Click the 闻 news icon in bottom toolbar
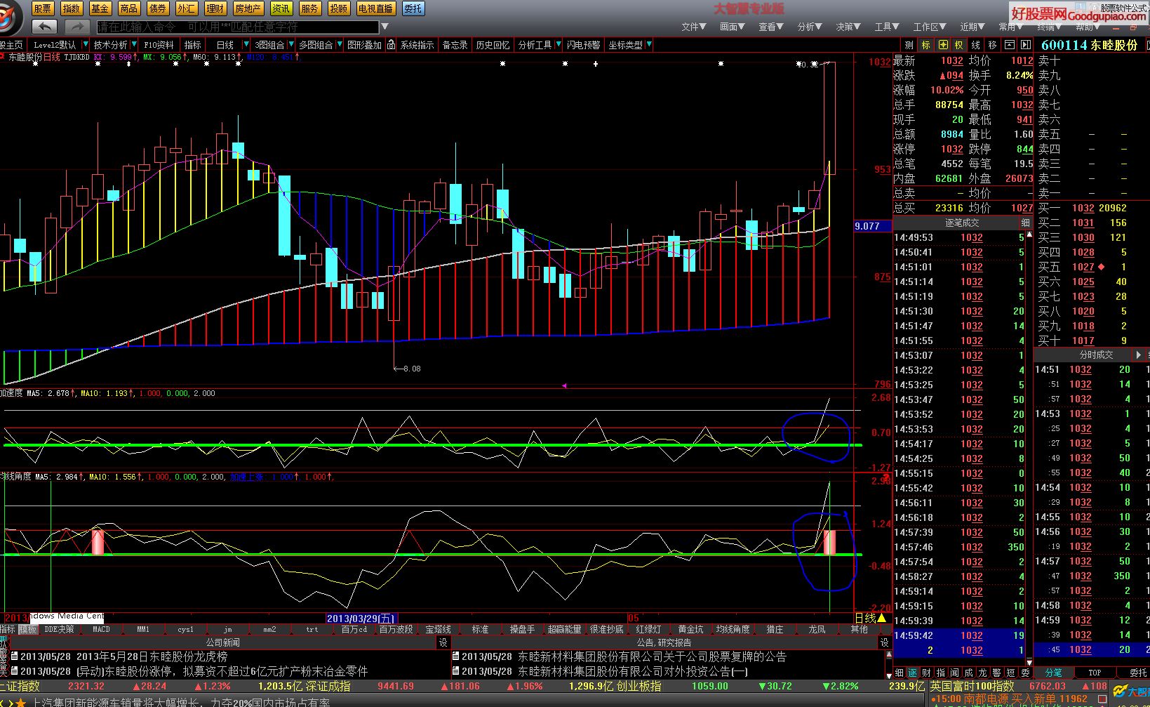This screenshot has width=1150, height=707. [955, 673]
